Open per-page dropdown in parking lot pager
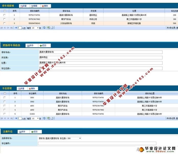 click(35, 28)
